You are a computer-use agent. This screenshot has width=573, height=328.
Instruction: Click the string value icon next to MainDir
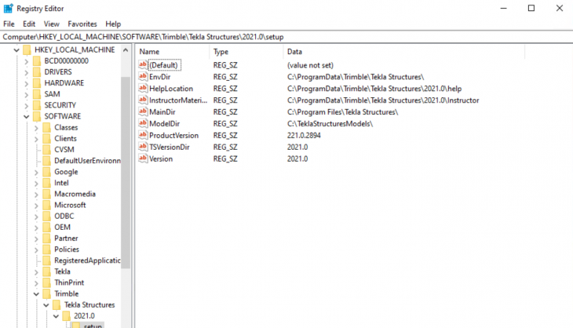[143, 111]
